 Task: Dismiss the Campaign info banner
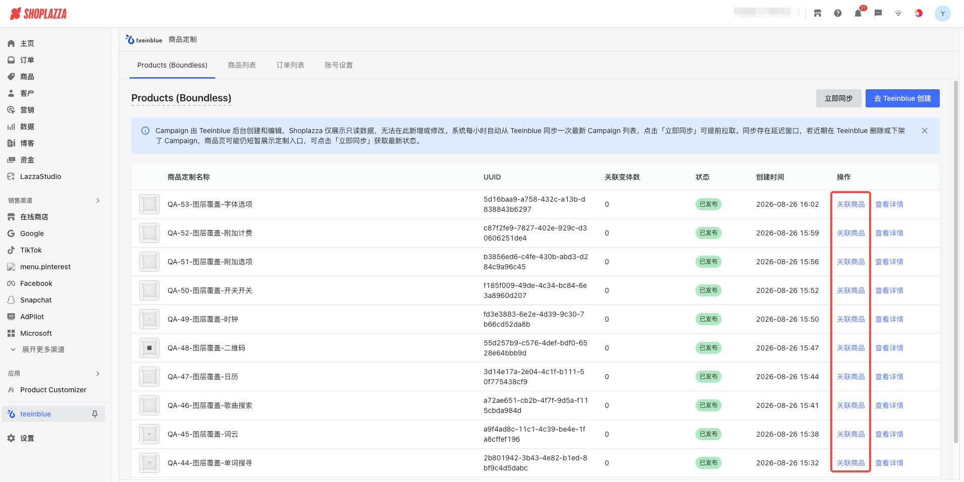(x=925, y=131)
